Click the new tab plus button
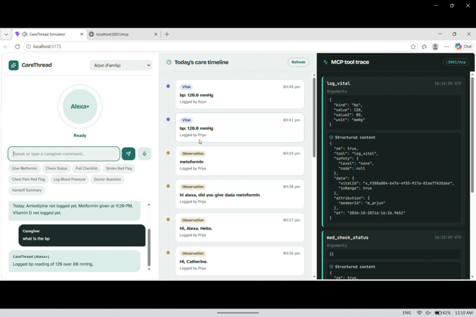 pos(167,34)
